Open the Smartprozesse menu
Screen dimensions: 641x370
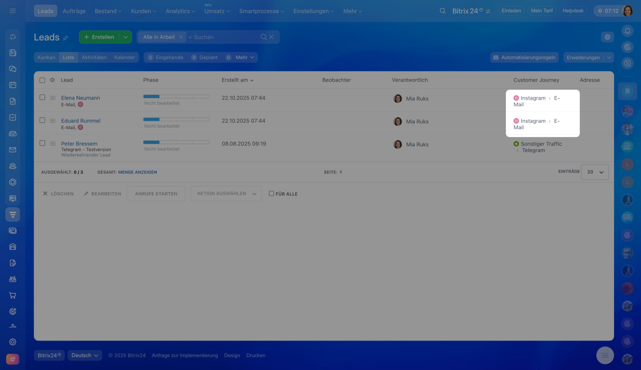[261, 11]
